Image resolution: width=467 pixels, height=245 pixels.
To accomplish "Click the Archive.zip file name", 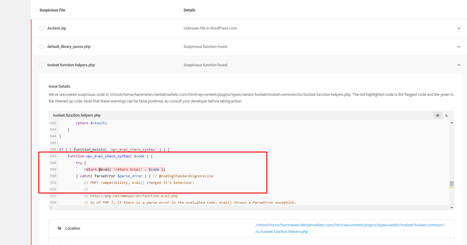I will coord(57,28).
